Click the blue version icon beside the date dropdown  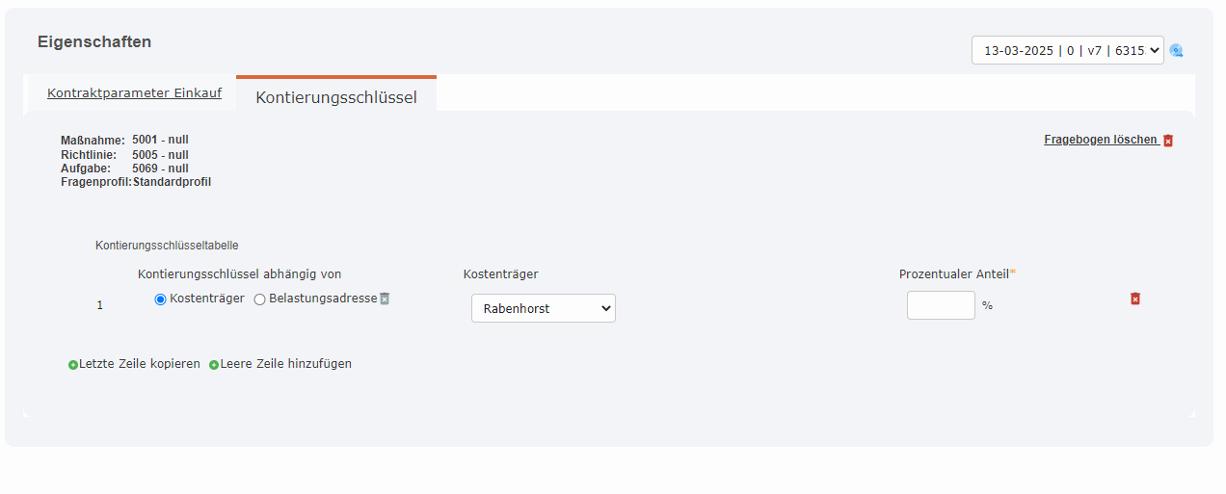[x=1176, y=51]
